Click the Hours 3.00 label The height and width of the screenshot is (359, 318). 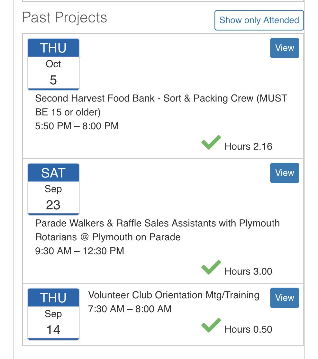(x=248, y=271)
